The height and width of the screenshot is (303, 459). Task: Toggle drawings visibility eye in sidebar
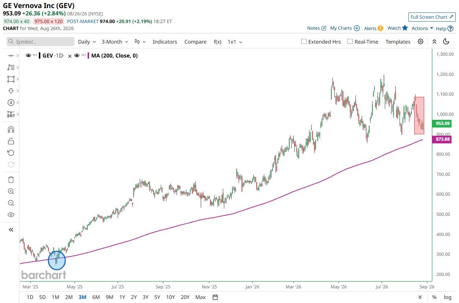pos(11,215)
